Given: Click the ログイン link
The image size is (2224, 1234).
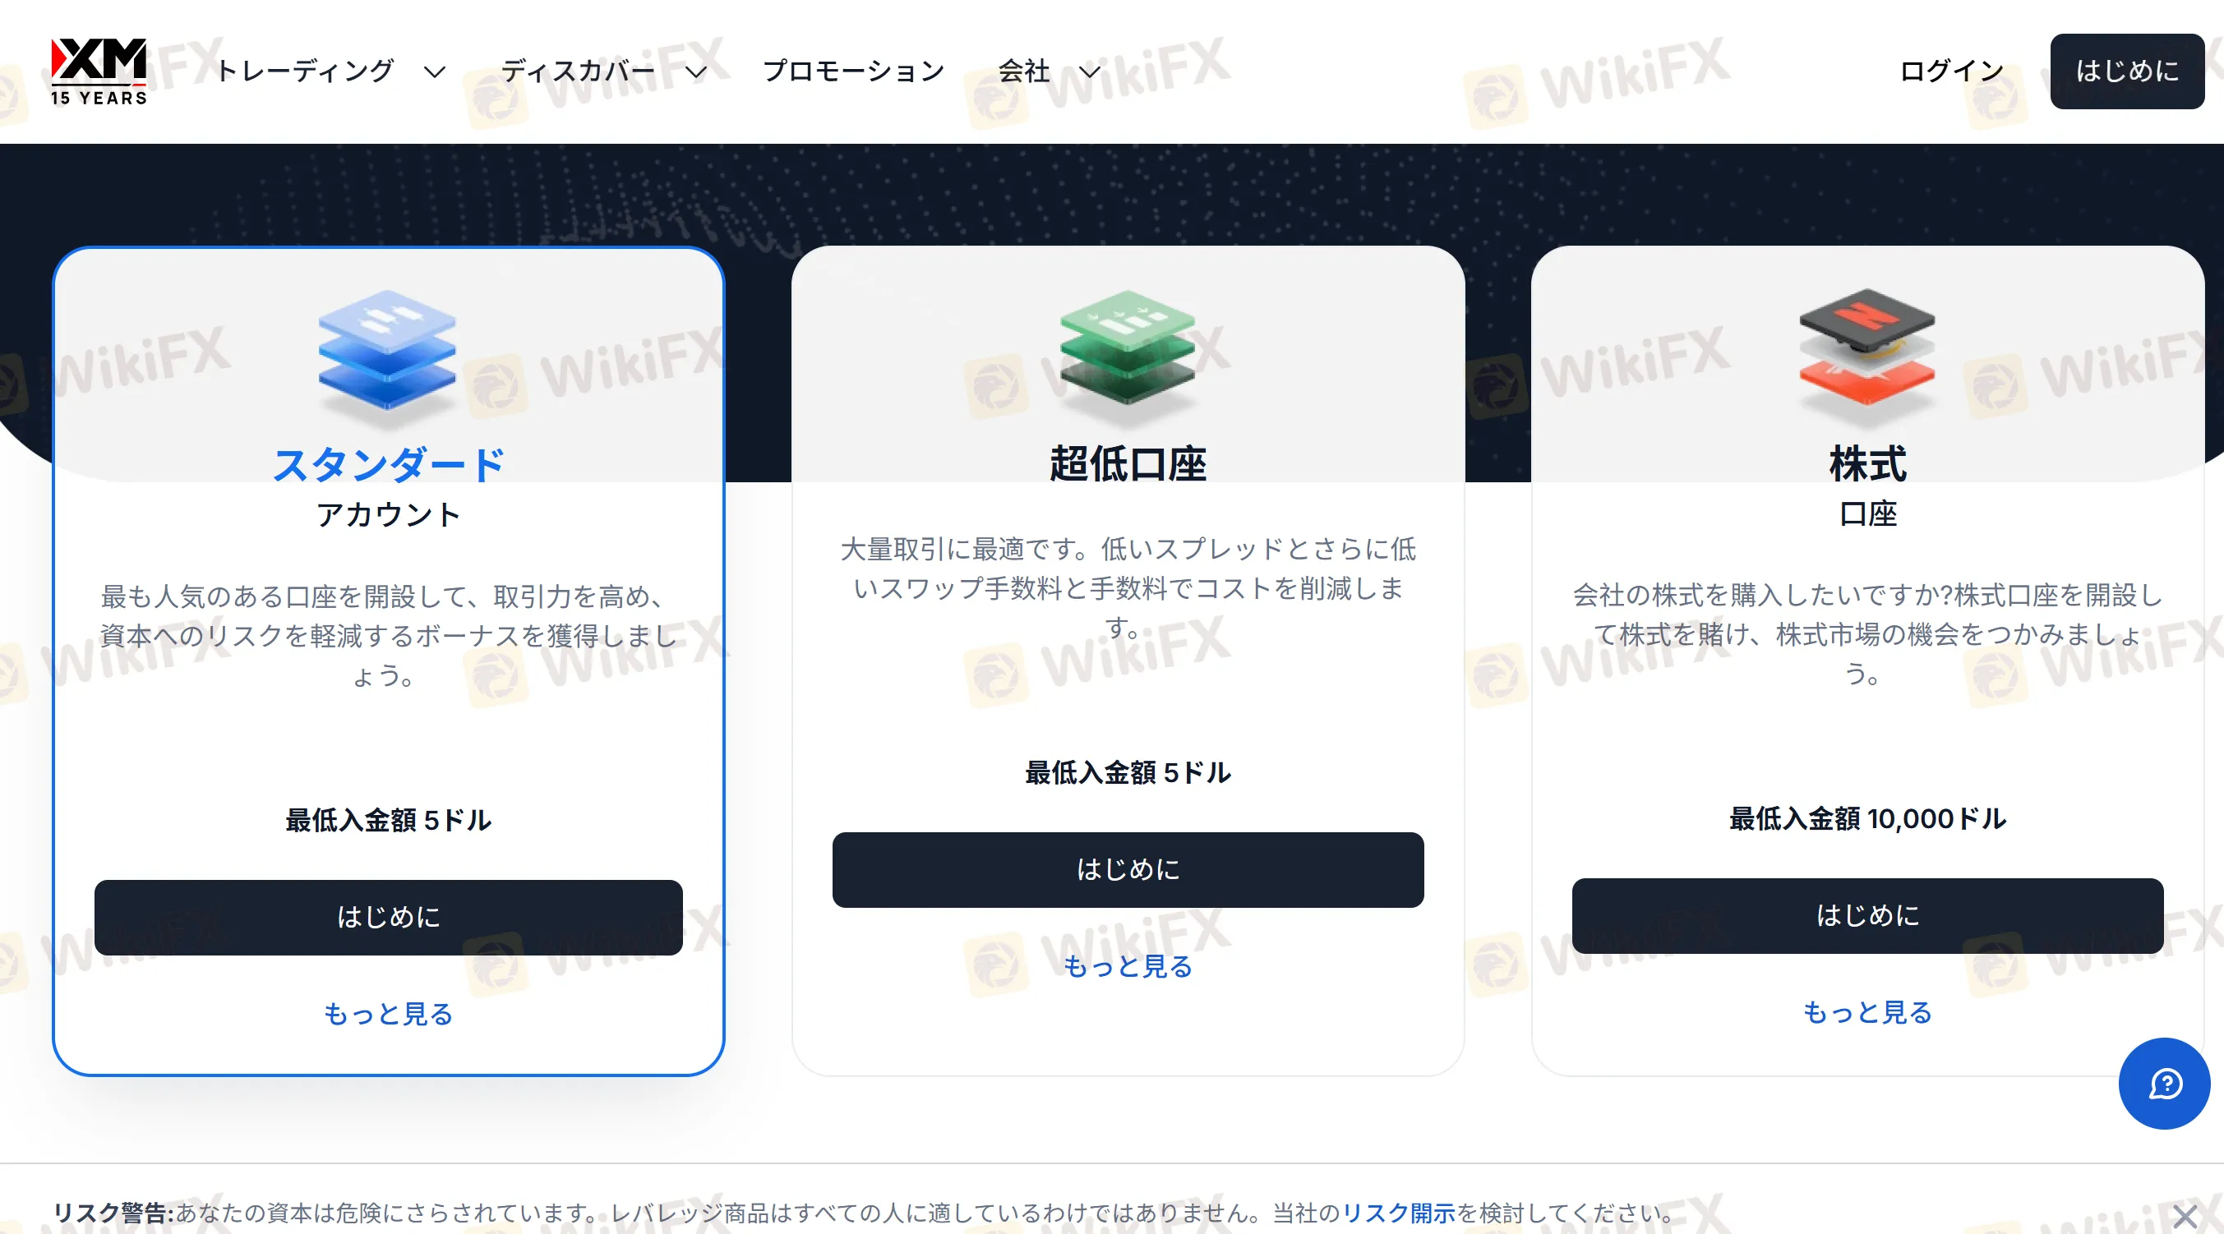Looking at the screenshot, I should click(1951, 71).
